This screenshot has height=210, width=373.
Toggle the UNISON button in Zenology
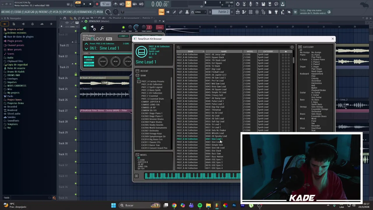pyautogui.click(x=89, y=60)
